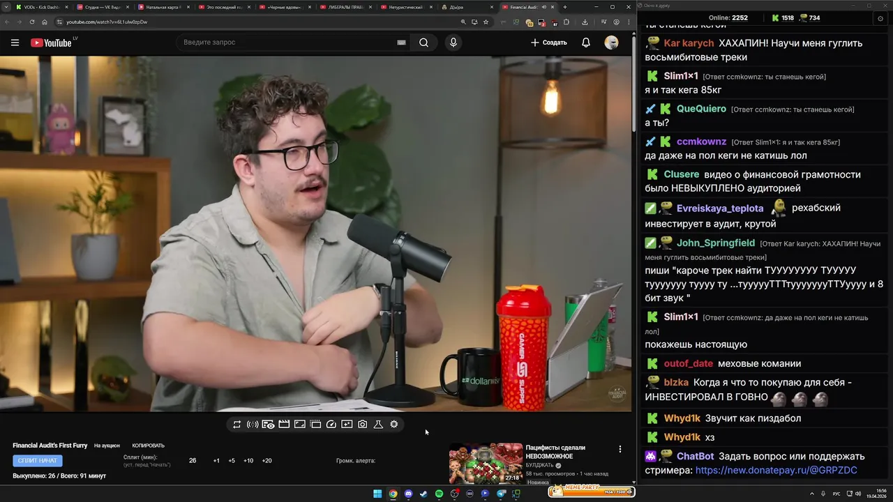Add +1 minute to split
Viewport: 893px width, 502px height.
click(x=216, y=461)
